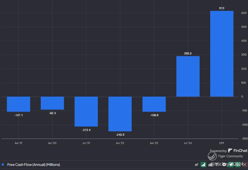Click the Jun '20 bar at -92.3
The width and height of the screenshot is (248, 170).
tap(52, 103)
